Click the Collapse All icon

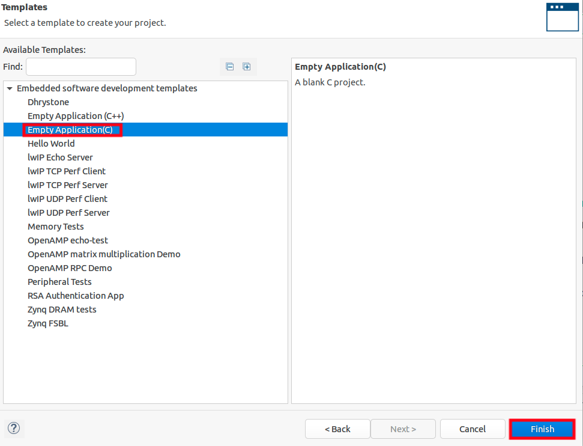pos(230,67)
